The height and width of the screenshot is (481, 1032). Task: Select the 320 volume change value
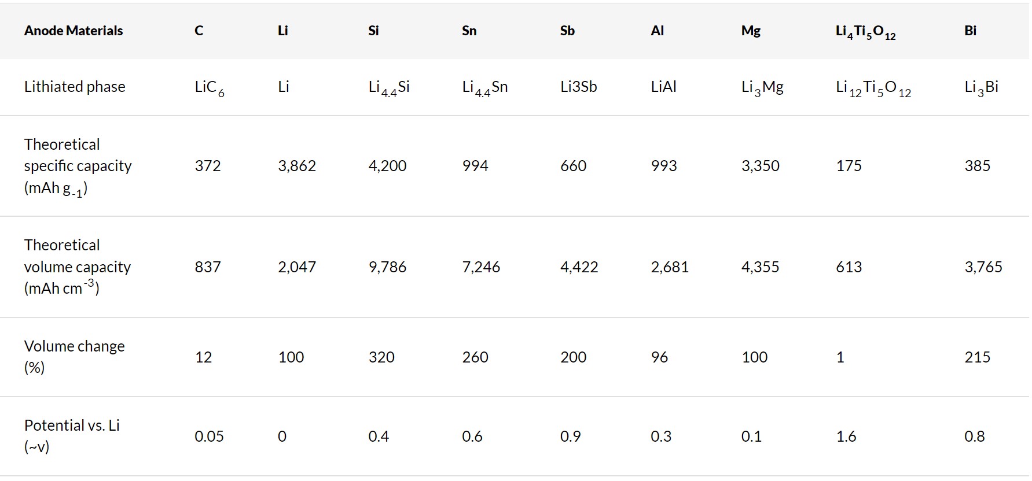pyautogui.click(x=381, y=357)
